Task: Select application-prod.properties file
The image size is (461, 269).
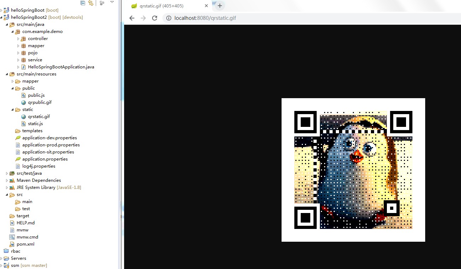Action: click(51, 145)
